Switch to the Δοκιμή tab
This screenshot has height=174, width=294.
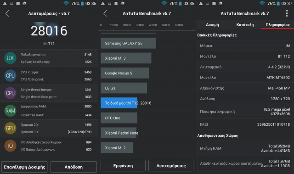coord(212,25)
